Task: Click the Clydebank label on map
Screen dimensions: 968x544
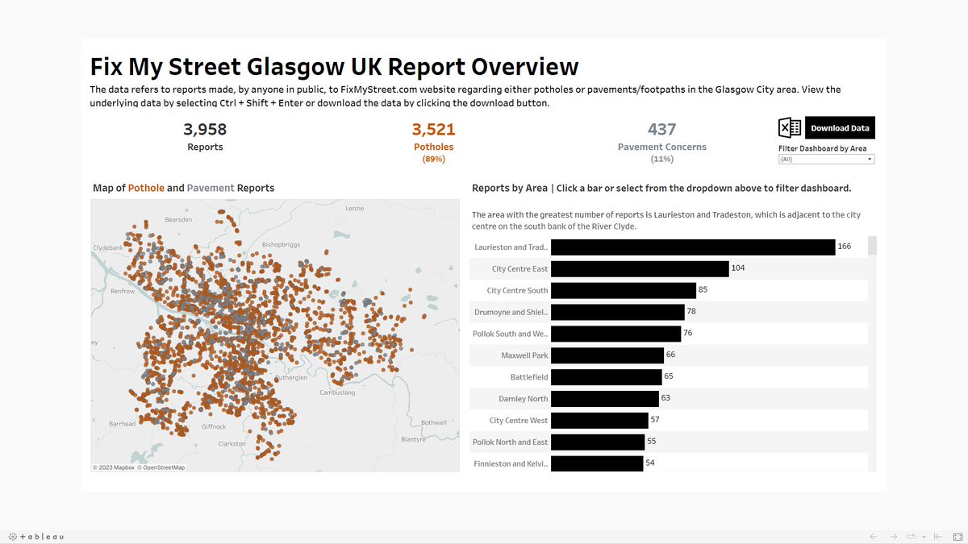Action: tap(107, 247)
